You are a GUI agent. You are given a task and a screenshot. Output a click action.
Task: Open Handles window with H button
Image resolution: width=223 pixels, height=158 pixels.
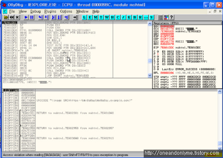pos(112,17)
